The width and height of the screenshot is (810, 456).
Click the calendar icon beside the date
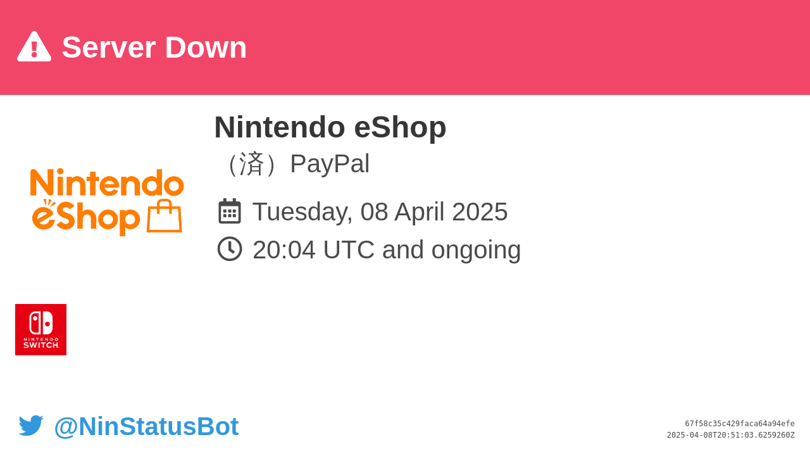[x=230, y=211]
